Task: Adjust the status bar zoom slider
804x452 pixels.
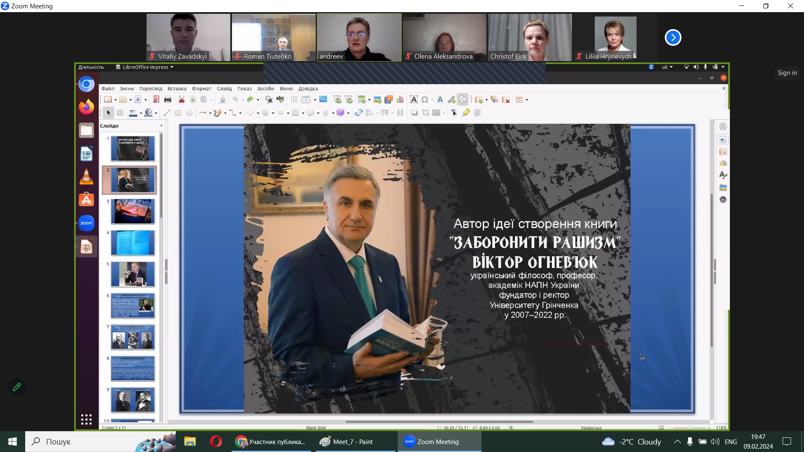Action: [689, 428]
